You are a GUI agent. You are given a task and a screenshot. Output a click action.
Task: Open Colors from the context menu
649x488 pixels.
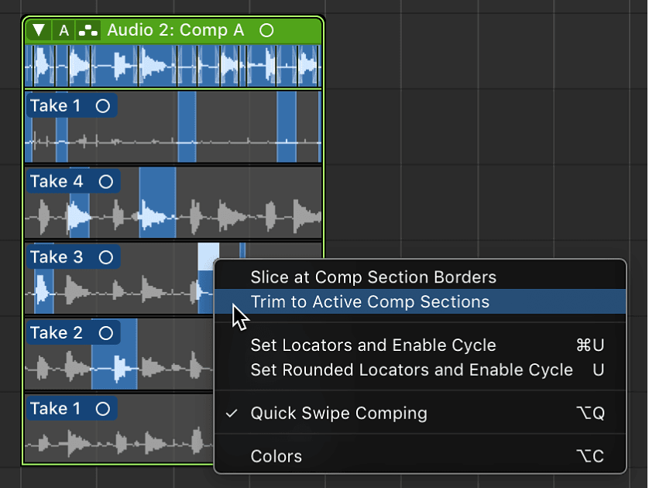(420, 456)
